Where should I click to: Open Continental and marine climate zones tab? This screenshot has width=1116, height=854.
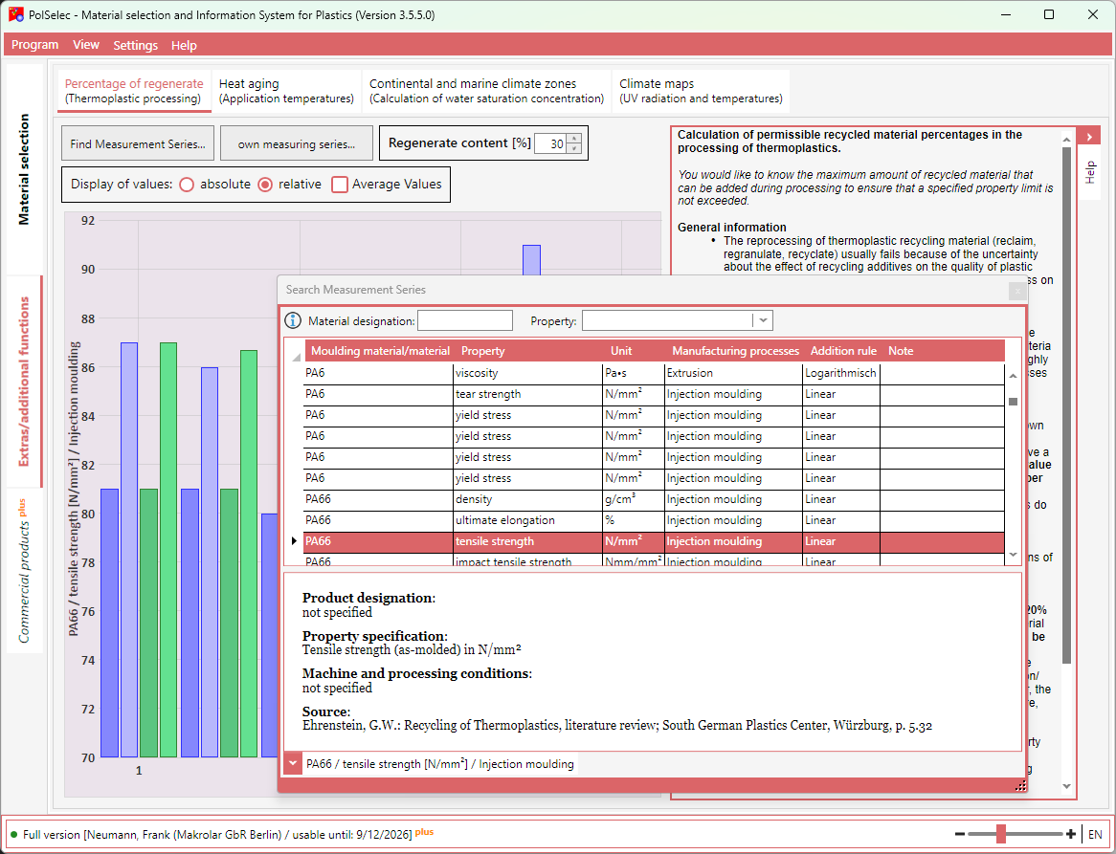tap(486, 90)
